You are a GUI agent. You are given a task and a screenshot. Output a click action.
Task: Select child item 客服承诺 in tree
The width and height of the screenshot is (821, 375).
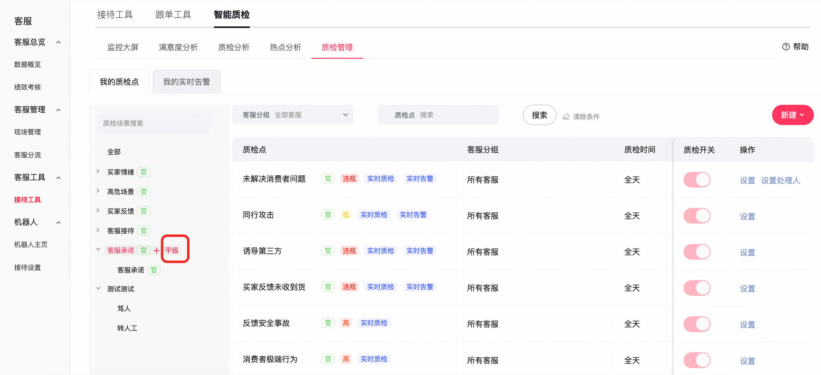(x=131, y=270)
